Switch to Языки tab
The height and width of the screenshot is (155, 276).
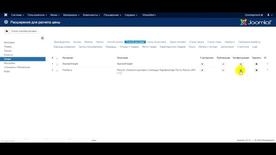point(192,47)
